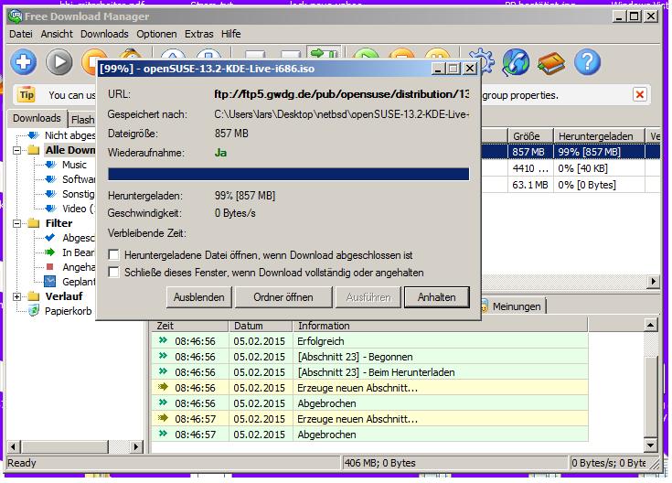Image resolution: width=672 pixels, height=483 pixels.
Task: Open the Datei menu
Action: click(20, 34)
